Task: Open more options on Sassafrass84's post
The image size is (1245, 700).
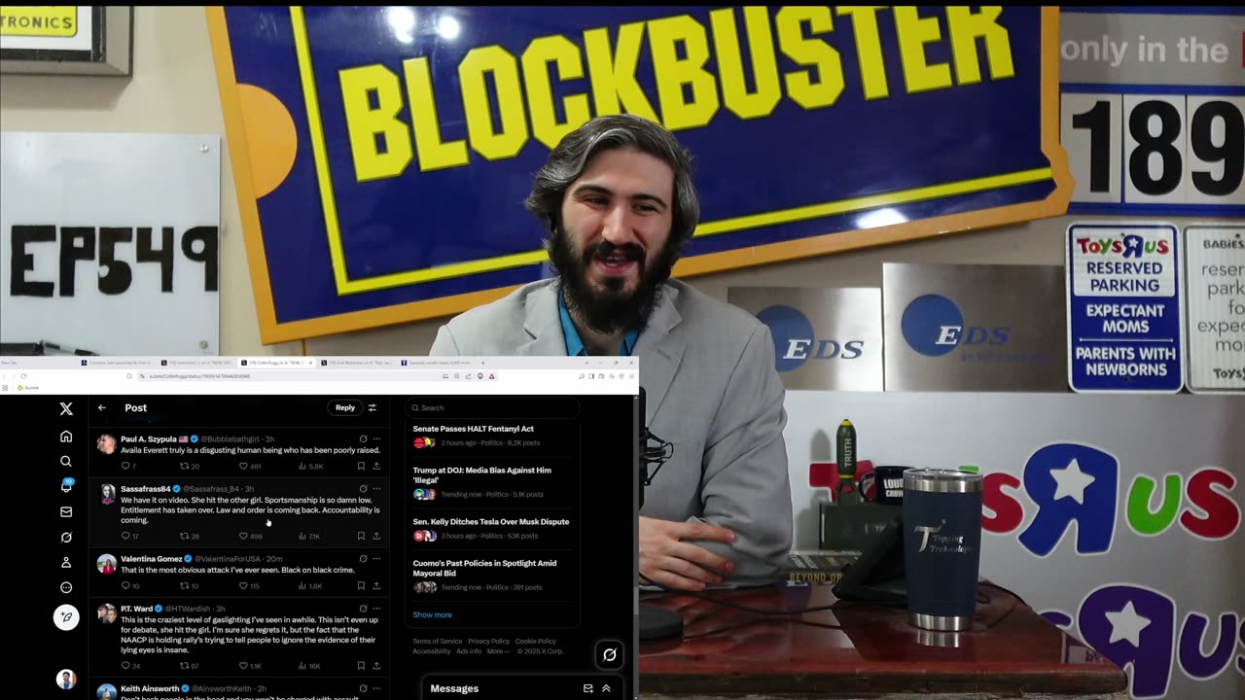Action: point(376,488)
